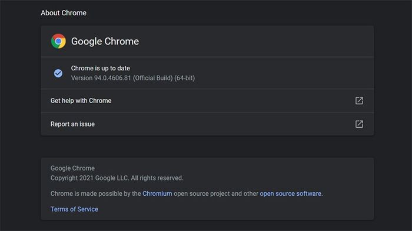Open the Terms of Service link
Screen dimensions: 412x231
point(74,209)
